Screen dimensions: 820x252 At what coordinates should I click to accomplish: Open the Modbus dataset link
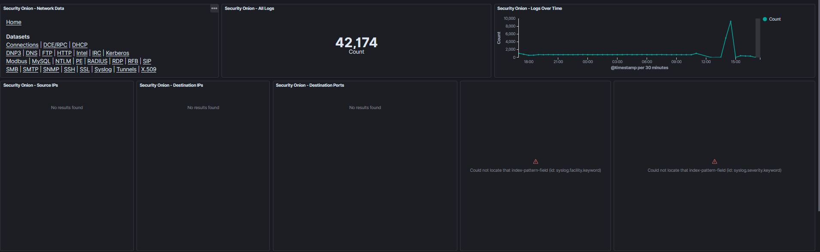point(17,61)
